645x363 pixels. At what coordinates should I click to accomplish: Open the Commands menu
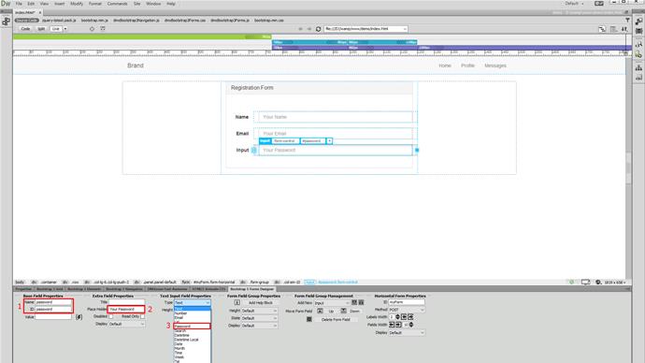pos(117,4)
